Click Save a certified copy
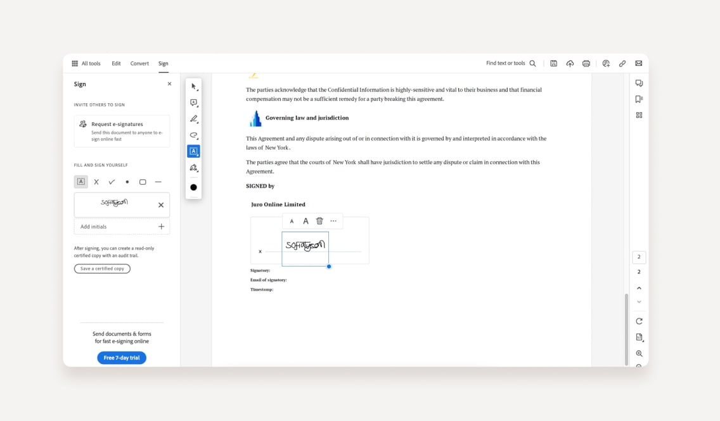This screenshot has width=720, height=421. coord(102,268)
